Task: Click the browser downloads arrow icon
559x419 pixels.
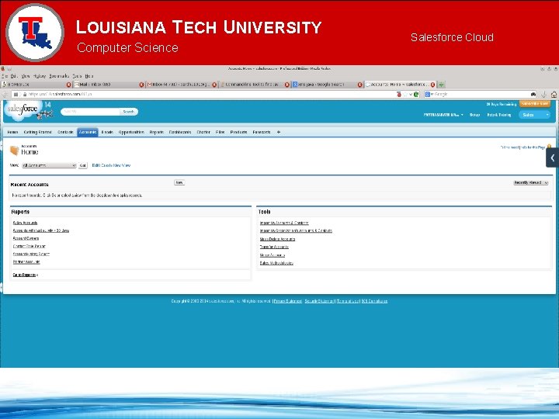Action: point(543,95)
